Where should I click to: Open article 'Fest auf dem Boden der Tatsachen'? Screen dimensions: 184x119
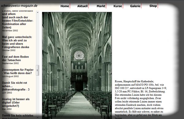[15, 58]
